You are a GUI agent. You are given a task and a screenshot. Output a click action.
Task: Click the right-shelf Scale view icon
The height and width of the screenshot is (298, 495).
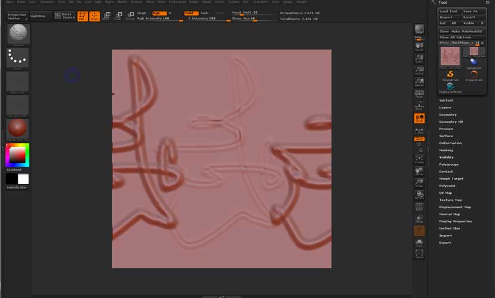(x=419, y=184)
